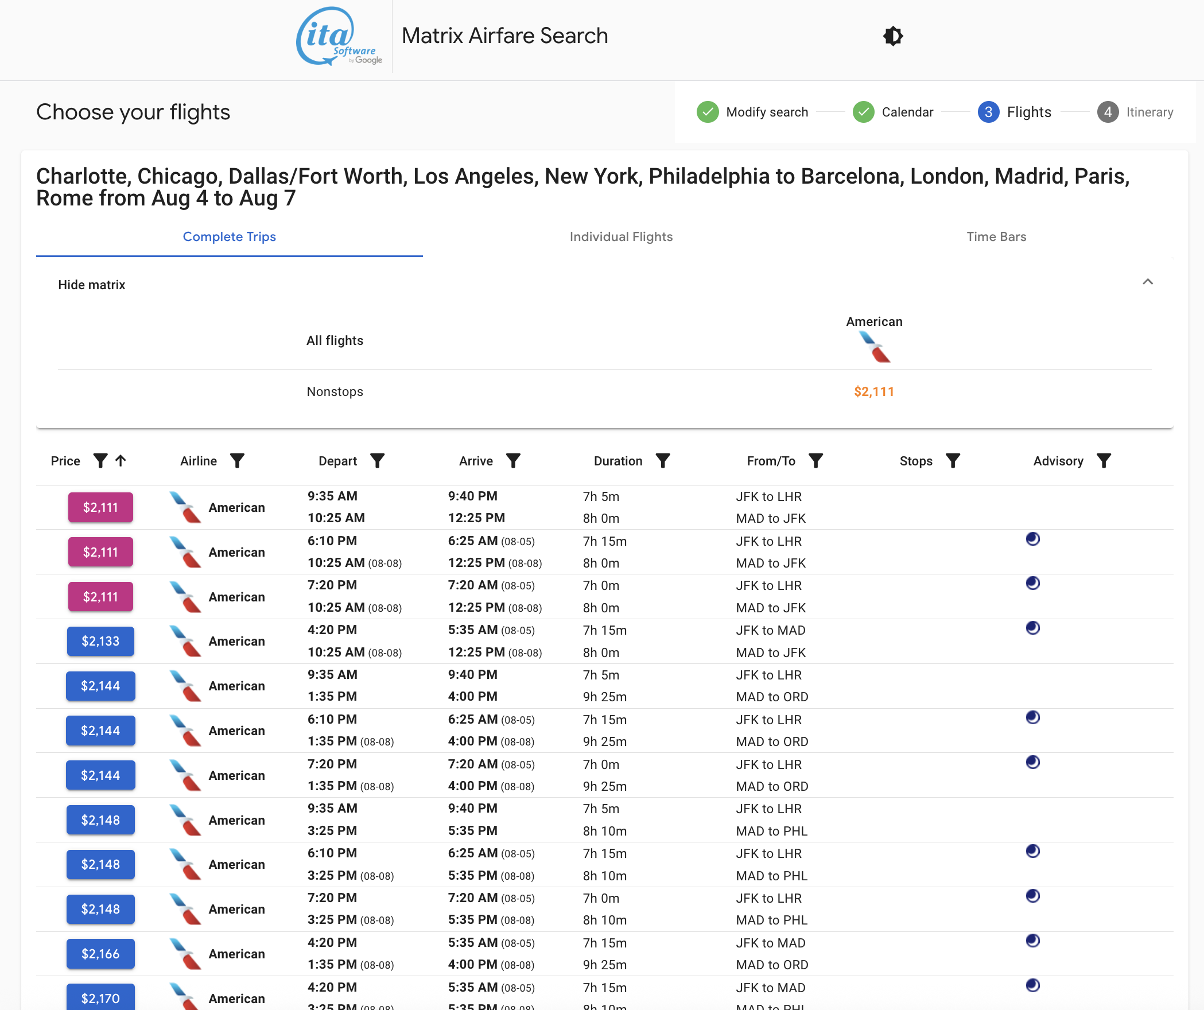This screenshot has width=1204, height=1010.
Task: Open the Airline column filter icon
Action: (237, 461)
